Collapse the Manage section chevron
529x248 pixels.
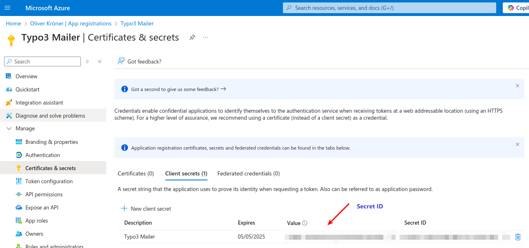pyautogui.click(x=9, y=128)
